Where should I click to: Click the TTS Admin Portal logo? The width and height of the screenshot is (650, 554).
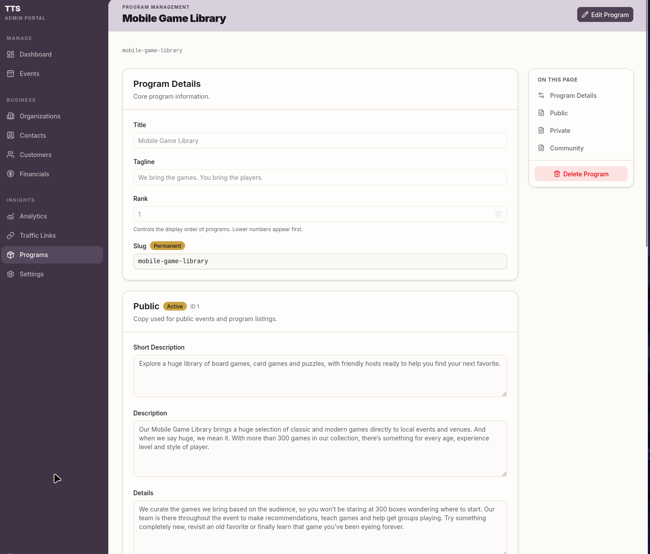25,13
